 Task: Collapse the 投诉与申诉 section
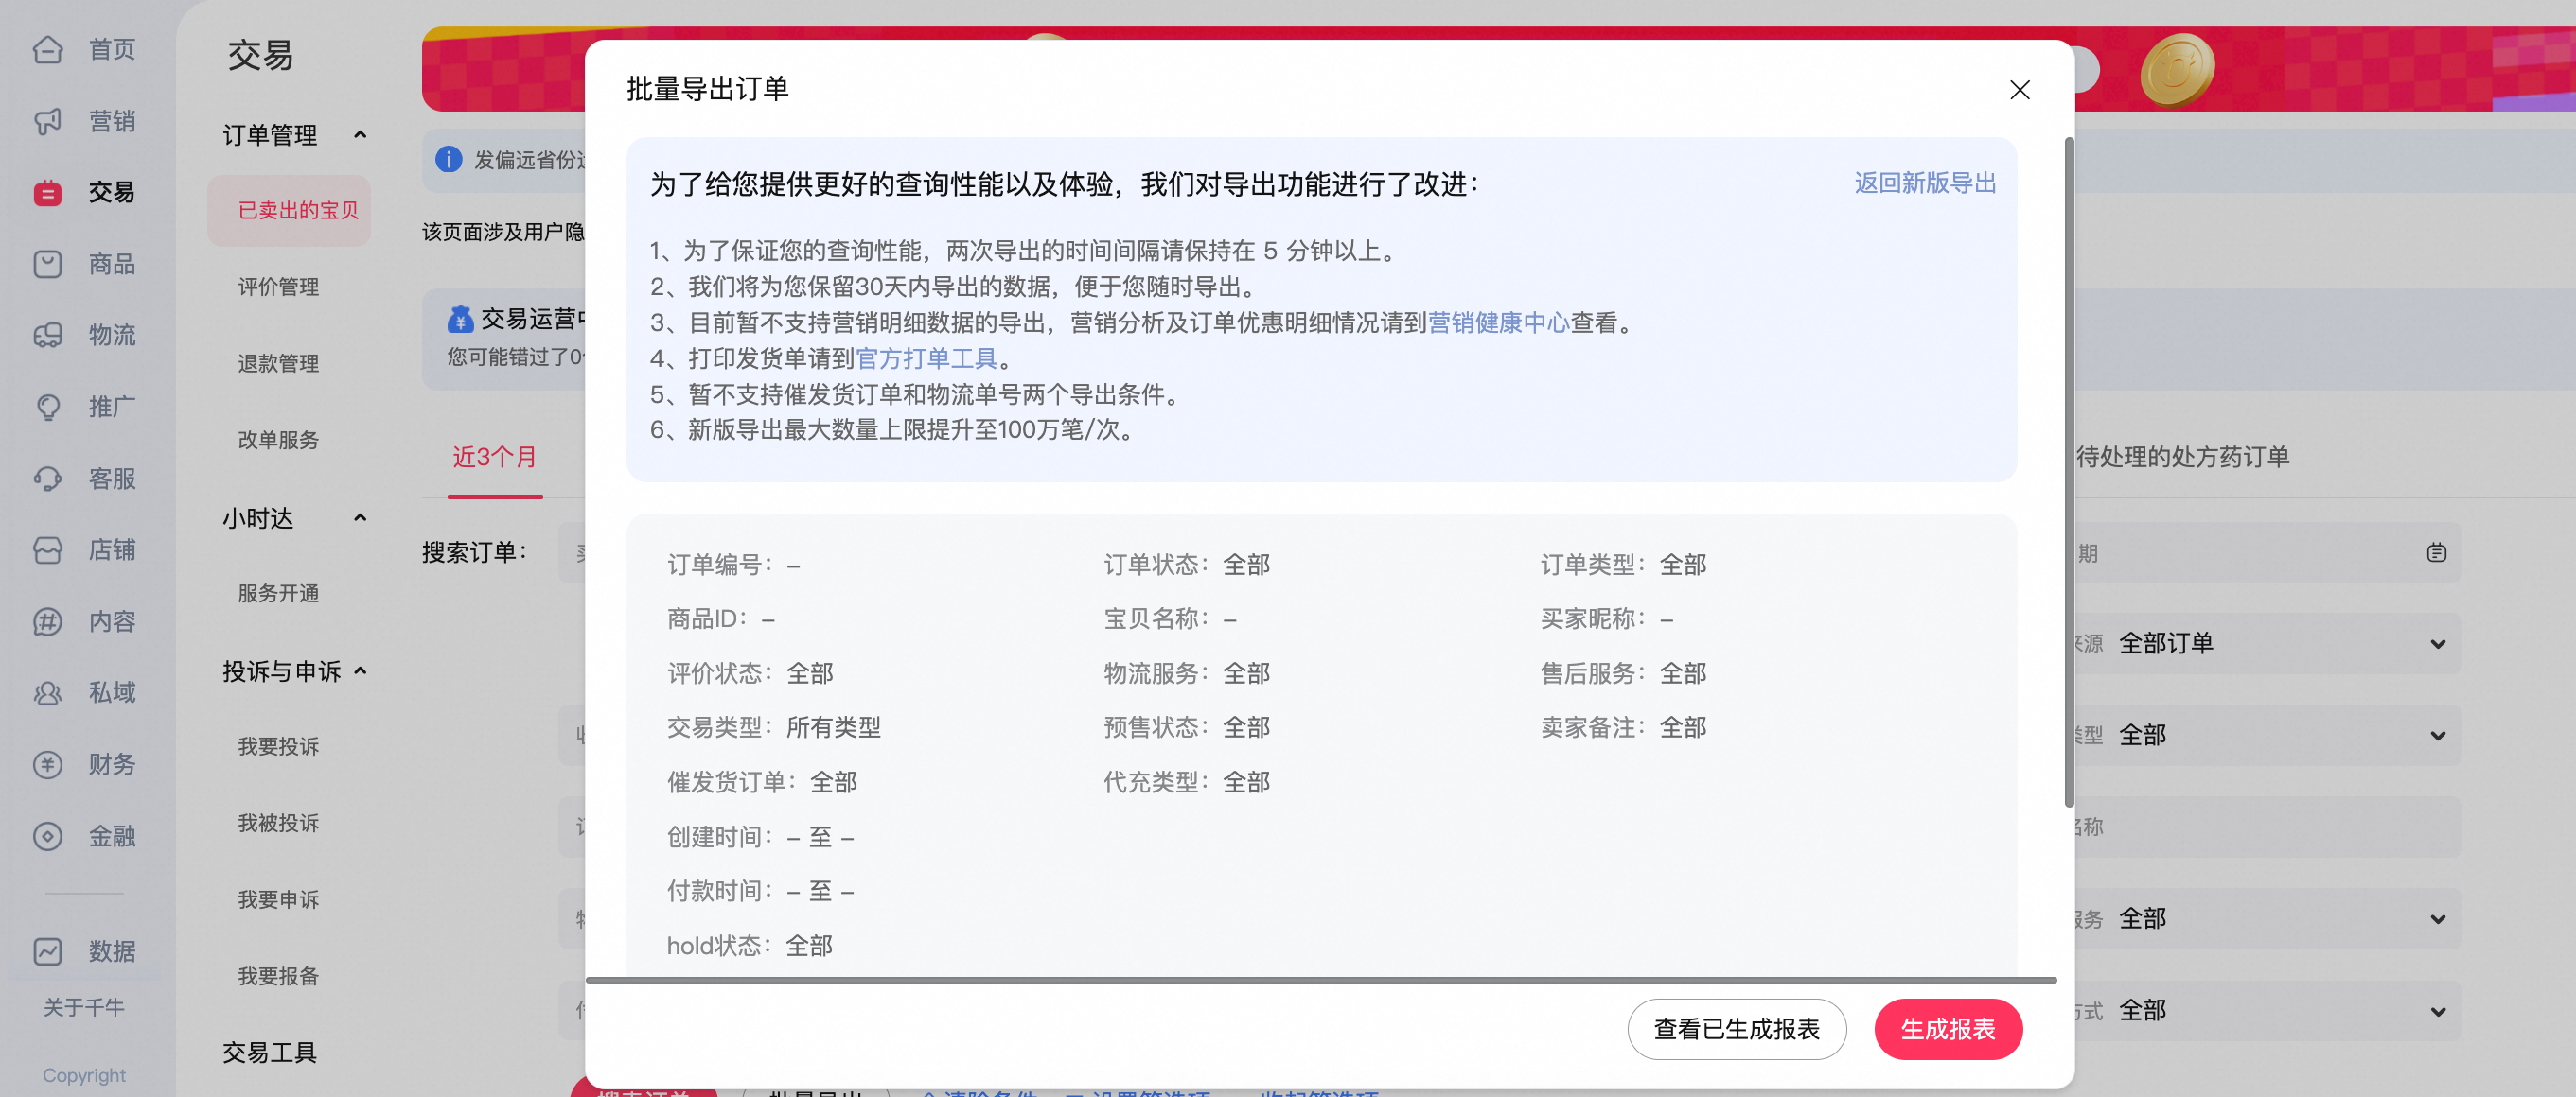point(360,671)
